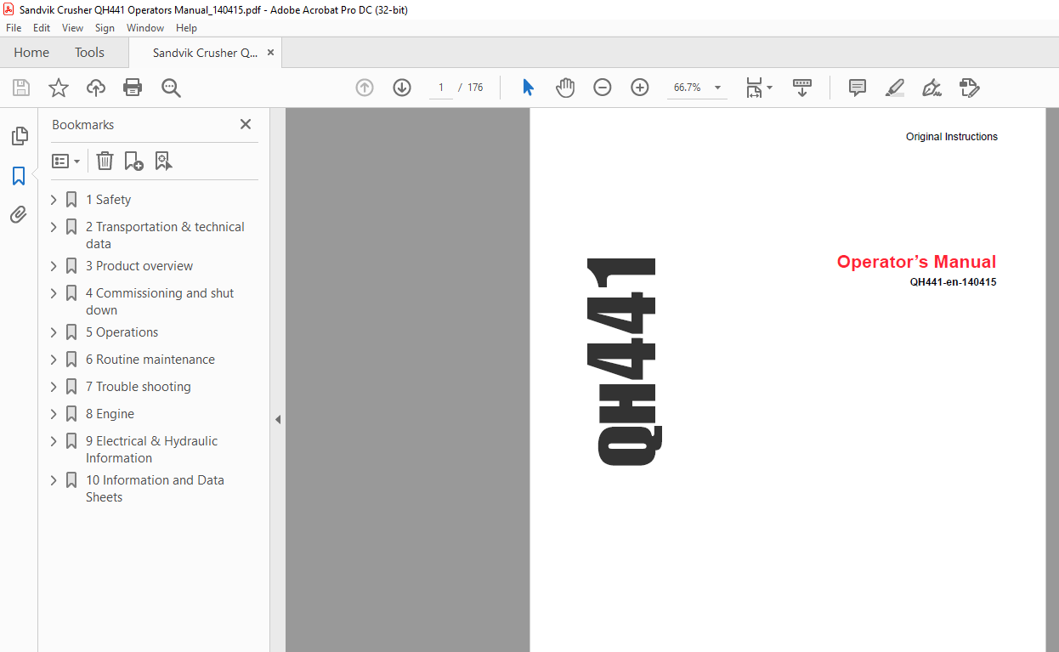Open the File menu

14,28
